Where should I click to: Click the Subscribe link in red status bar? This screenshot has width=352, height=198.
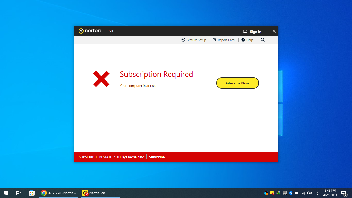[x=157, y=157]
